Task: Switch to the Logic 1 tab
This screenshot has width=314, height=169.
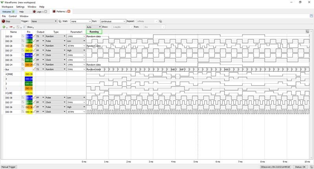Action: click(x=37, y=12)
